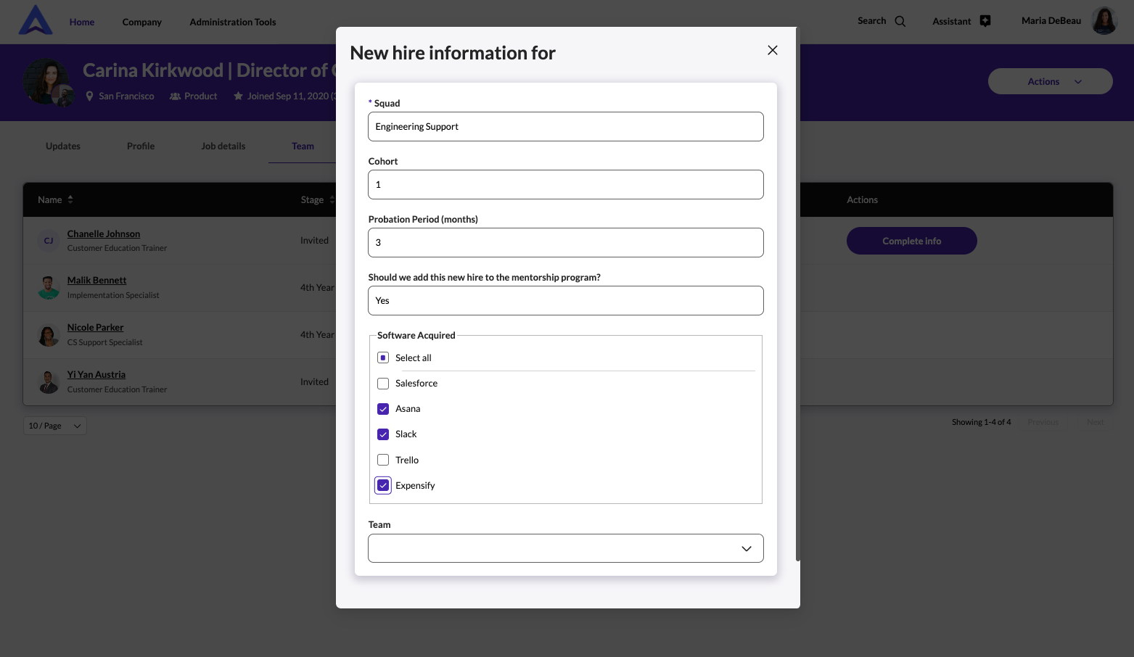Click the Product team people icon
Screen dimensions: 1134x657
pos(175,96)
